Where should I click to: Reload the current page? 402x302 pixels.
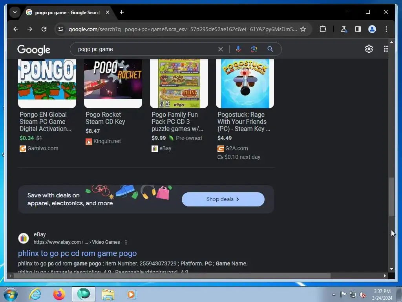[44, 29]
